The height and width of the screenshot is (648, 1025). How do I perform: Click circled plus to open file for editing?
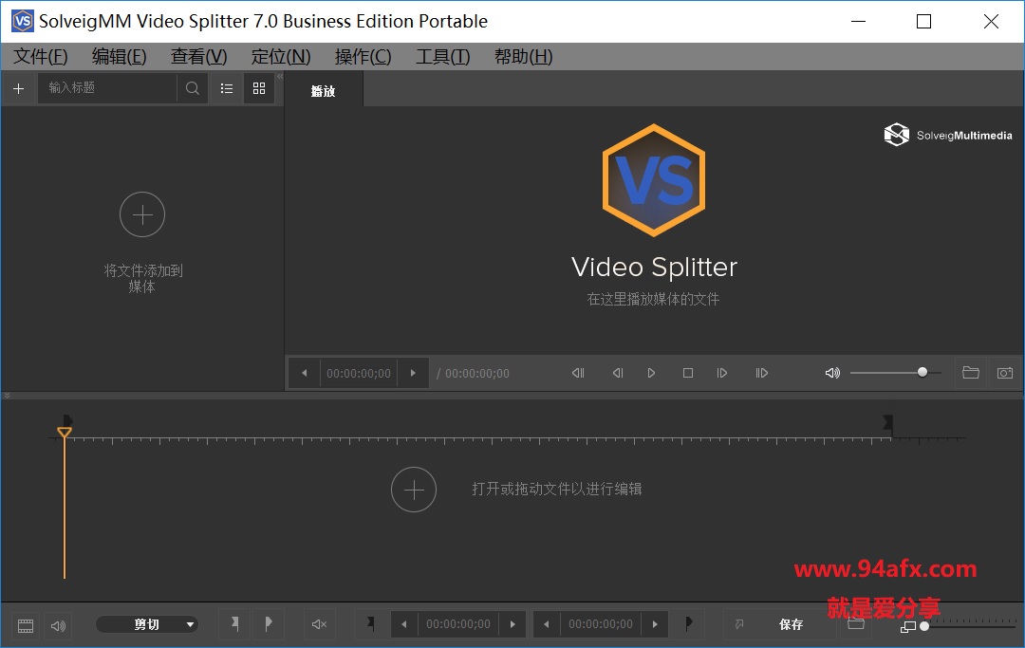click(x=413, y=490)
